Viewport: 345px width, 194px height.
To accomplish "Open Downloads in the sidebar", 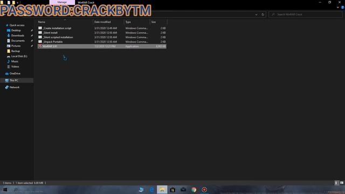I will [x=18, y=36].
